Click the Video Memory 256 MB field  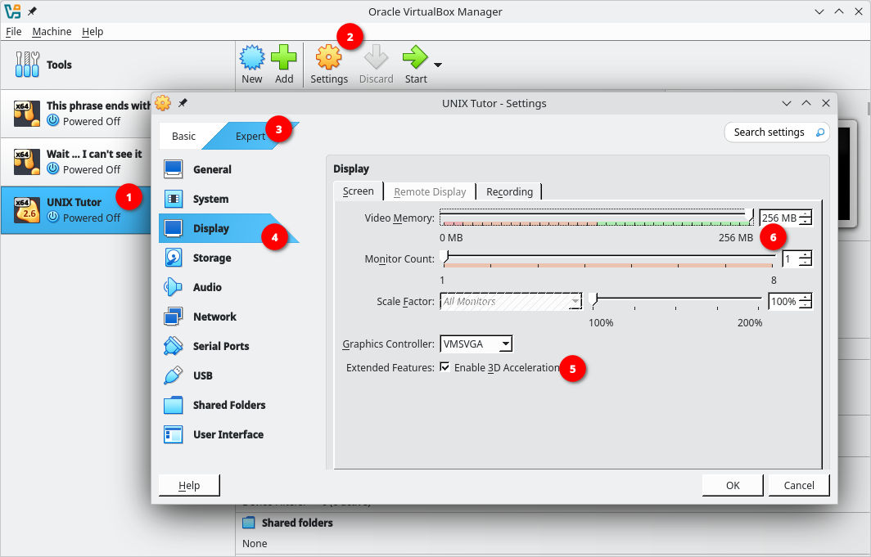pyautogui.click(x=778, y=218)
